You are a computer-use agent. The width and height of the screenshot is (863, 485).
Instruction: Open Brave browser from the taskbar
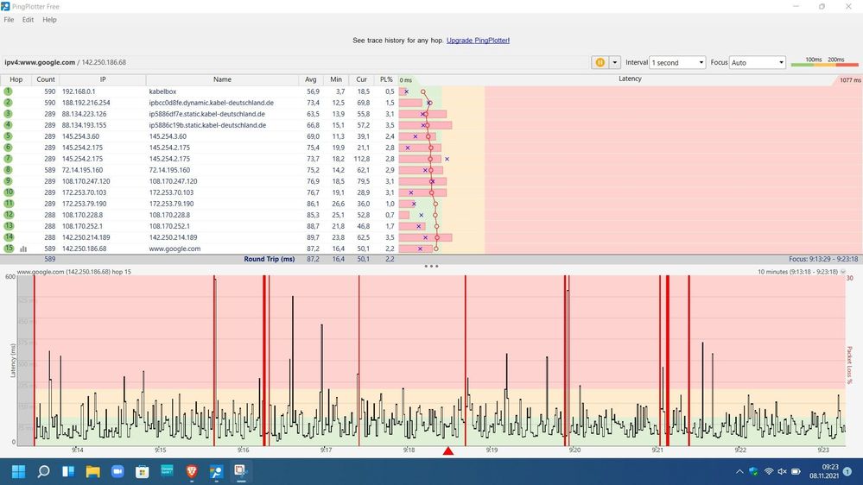point(191,471)
